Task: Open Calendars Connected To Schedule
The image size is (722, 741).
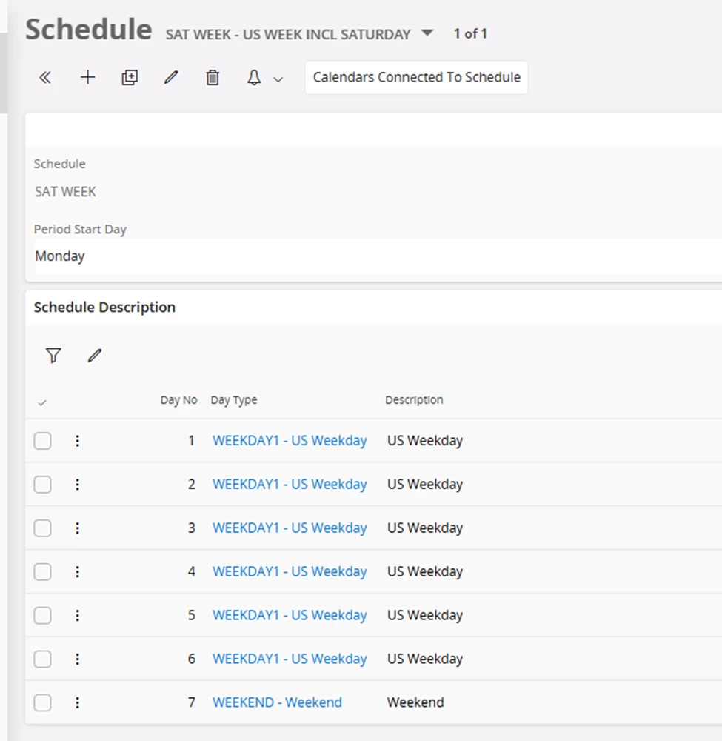Action: [x=416, y=78]
